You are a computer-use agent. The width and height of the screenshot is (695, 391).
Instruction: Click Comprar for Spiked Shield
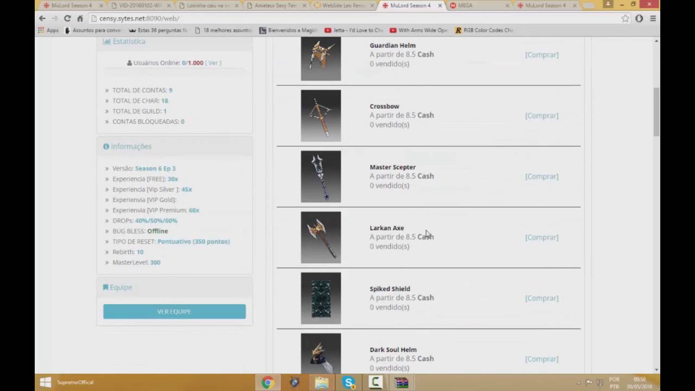click(541, 298)
